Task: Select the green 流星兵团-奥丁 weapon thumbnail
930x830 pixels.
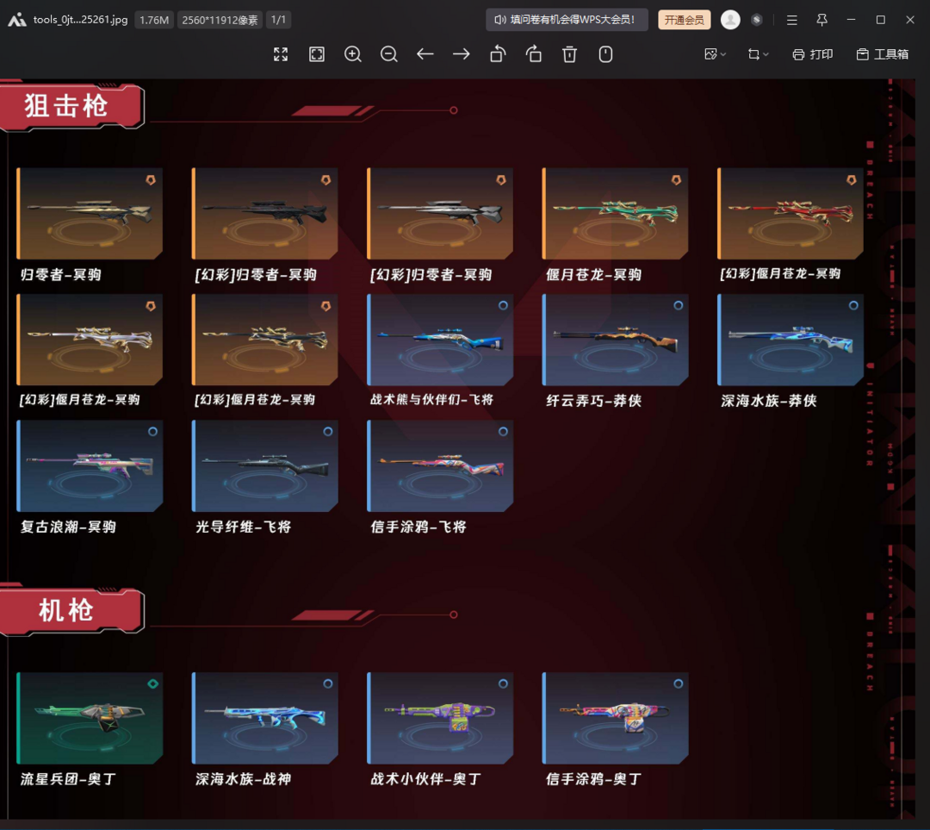Action: tap(90, 718)
